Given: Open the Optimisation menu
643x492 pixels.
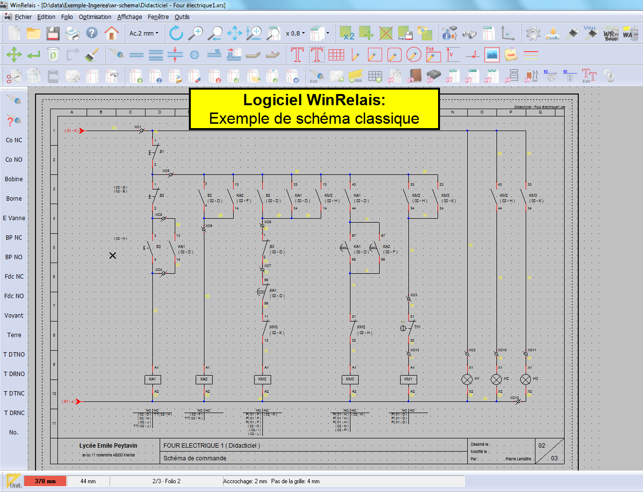Looking at the screenshot, I should coord(95,17).
